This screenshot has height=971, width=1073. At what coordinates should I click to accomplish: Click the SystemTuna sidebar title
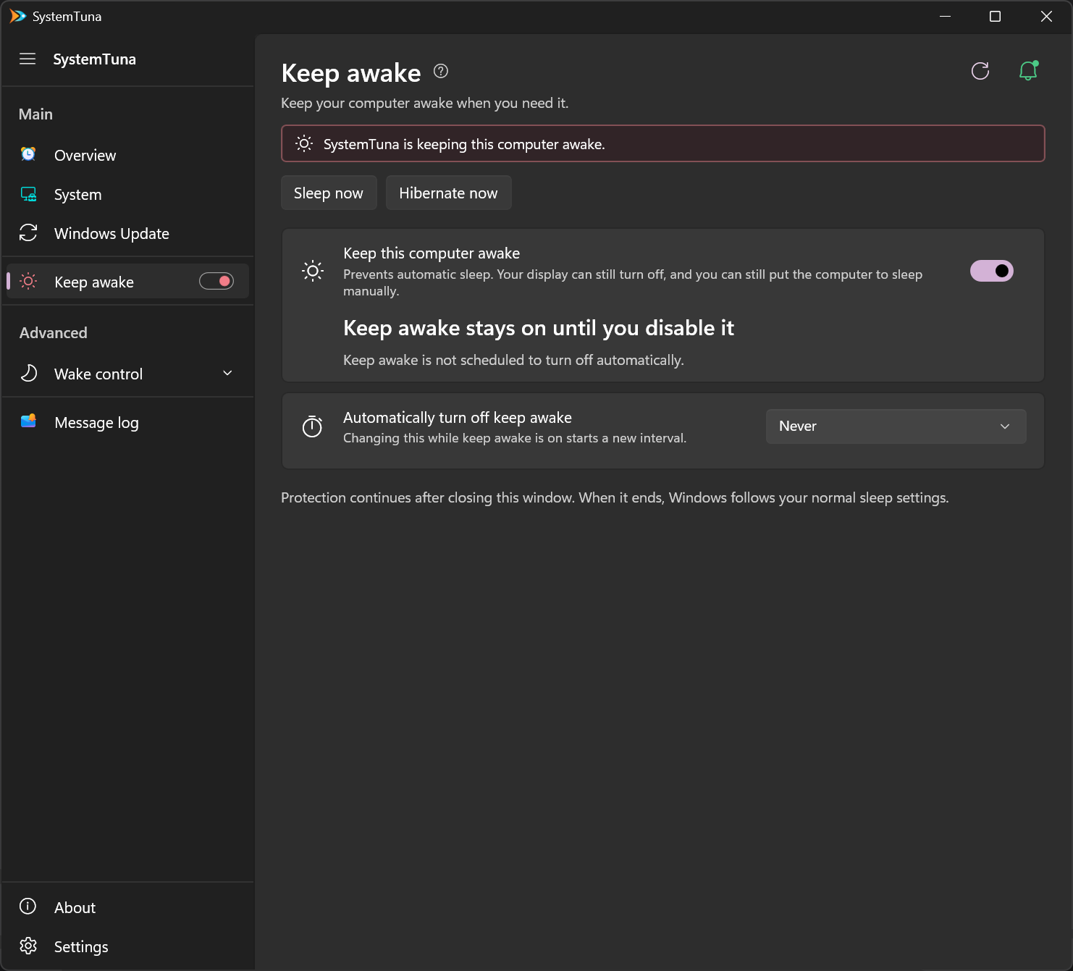[x=94, y=59]
